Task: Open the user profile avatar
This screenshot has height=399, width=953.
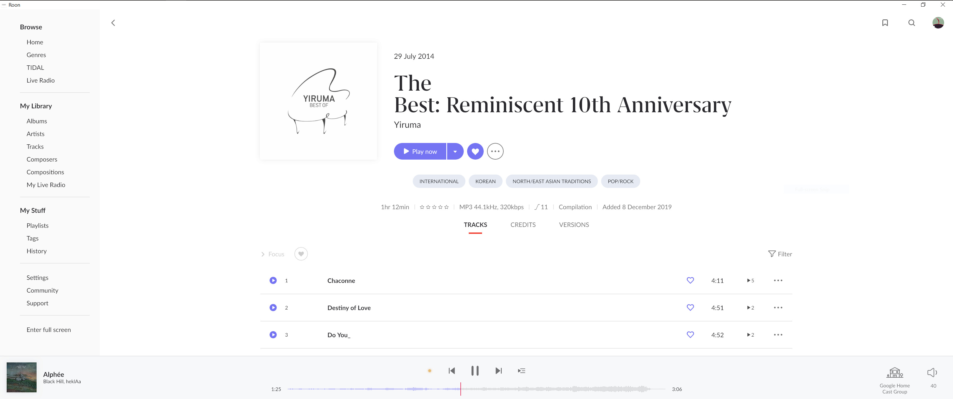Action: 938,23
